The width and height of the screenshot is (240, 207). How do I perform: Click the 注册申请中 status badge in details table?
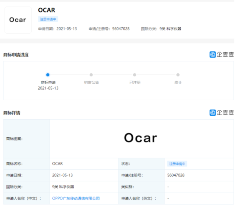177,164
